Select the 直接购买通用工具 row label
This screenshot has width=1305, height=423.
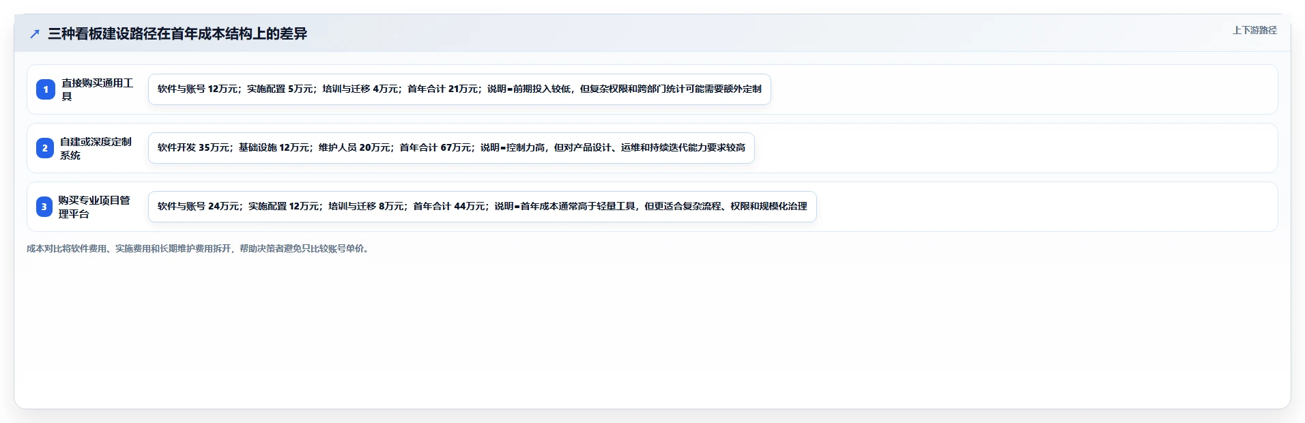98,89
